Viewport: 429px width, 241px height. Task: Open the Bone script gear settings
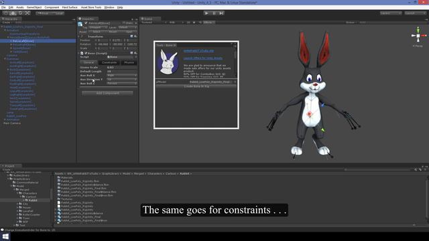coord(135,54)
